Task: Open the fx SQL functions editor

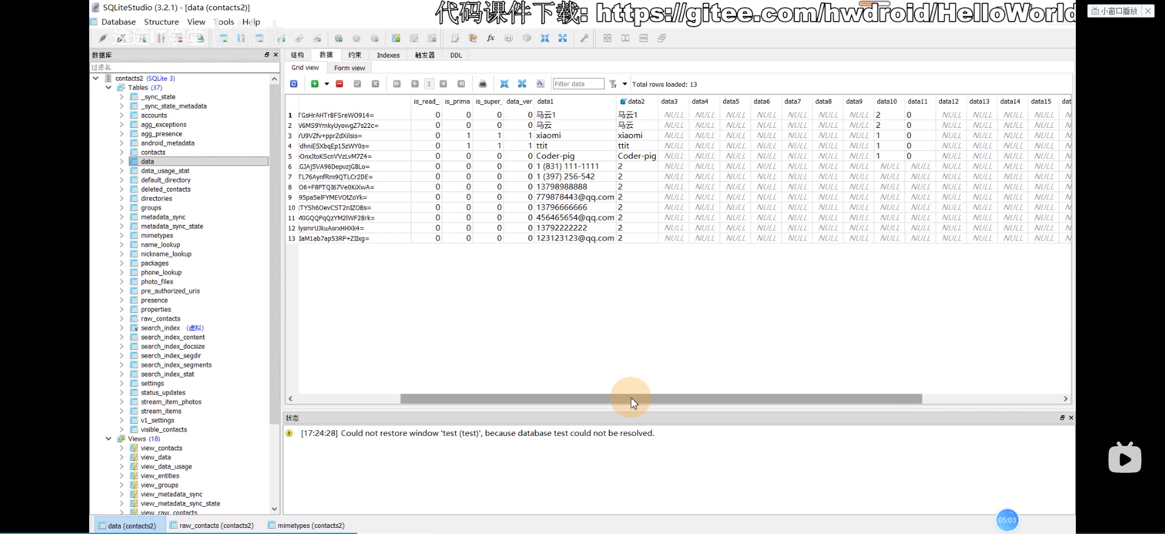Action: pyautogui.click(x=491, y=38)
